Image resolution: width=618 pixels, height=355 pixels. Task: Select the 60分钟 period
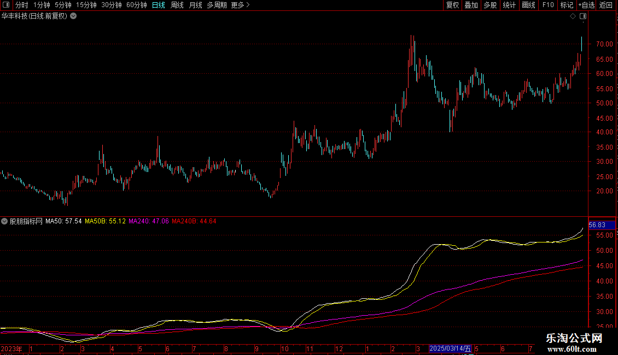coord(136,5)
